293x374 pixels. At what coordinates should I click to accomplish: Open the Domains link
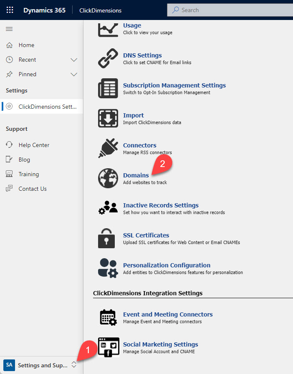coord(136,175)
